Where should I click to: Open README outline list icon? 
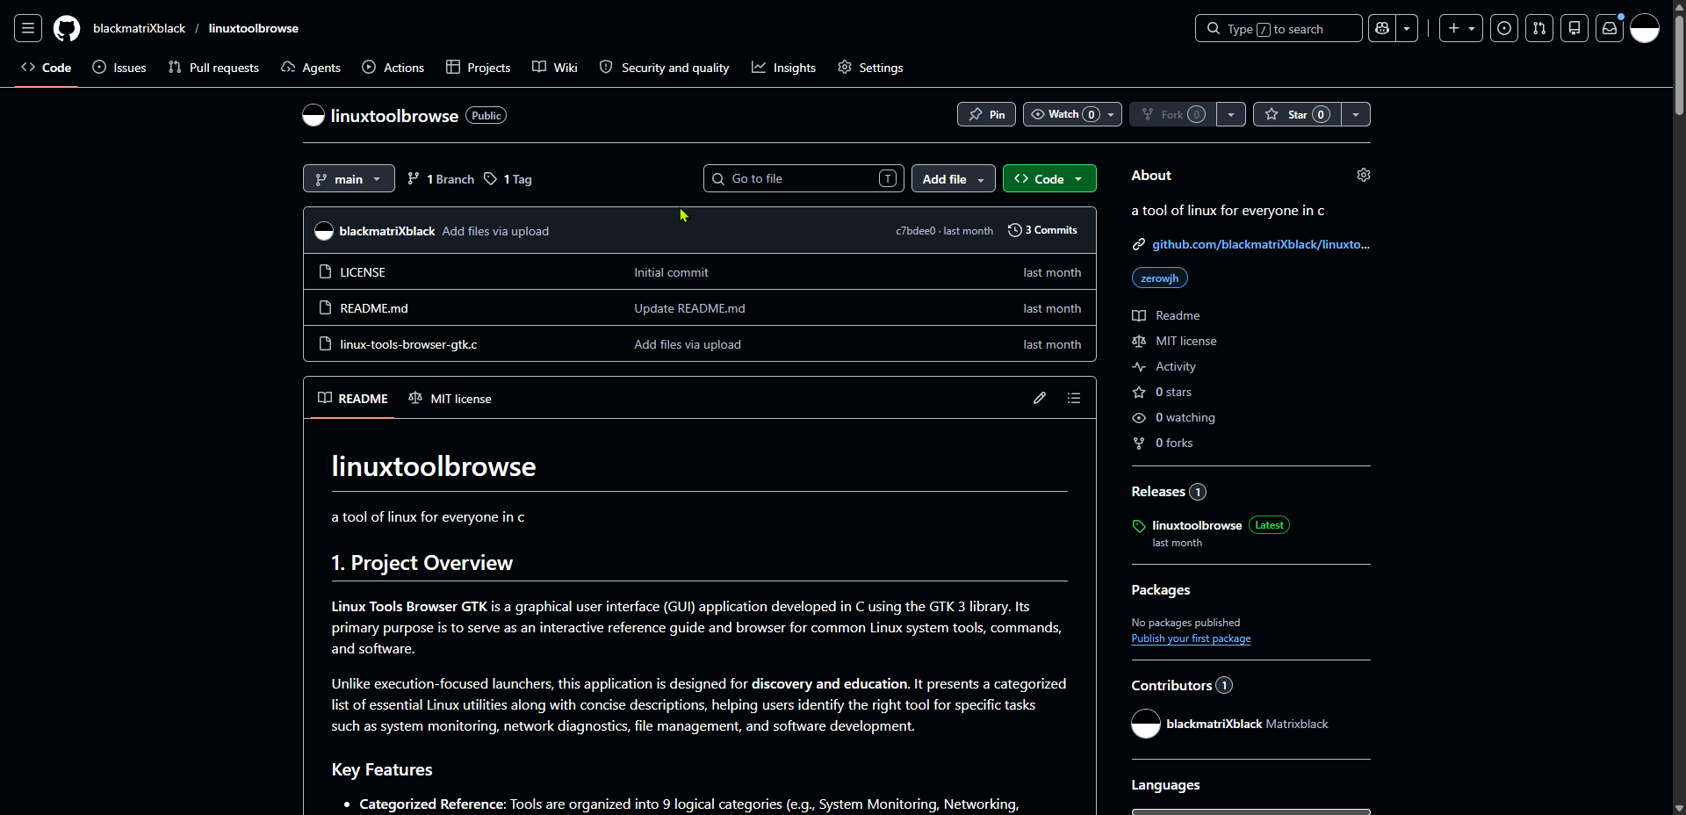click(1074, 398)
